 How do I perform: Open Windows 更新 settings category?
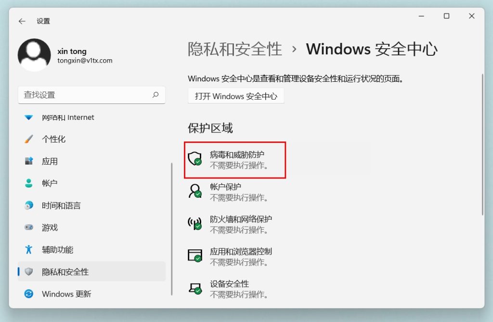(x=91, y=294)
